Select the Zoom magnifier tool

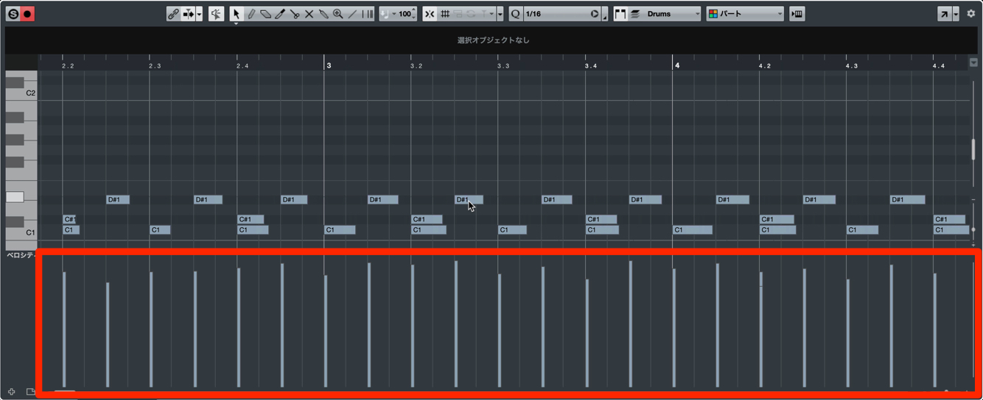pyautogui.click(x=338, y=14)
